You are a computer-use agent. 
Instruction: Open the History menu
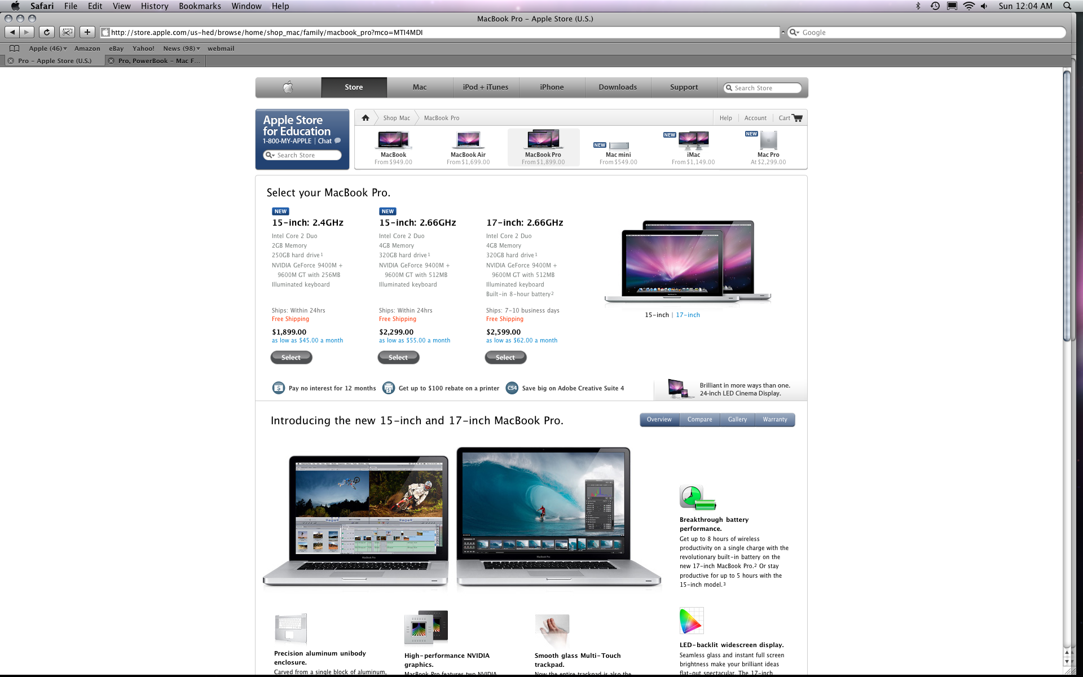click(x=154, y=6)
